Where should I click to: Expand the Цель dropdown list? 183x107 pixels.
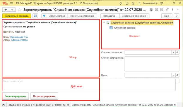173,75
